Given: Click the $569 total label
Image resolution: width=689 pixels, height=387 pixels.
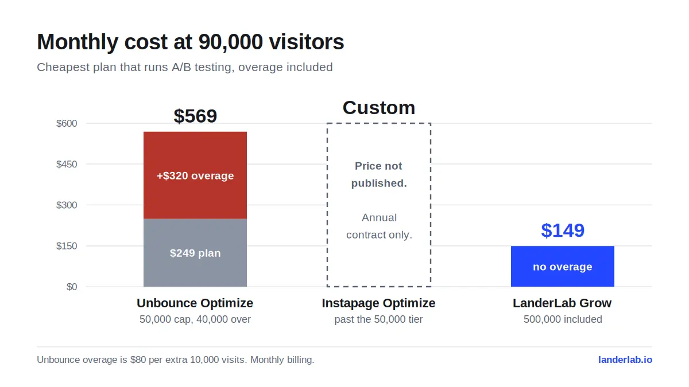Looking at the screenshot, I should [x=195, y=116].
